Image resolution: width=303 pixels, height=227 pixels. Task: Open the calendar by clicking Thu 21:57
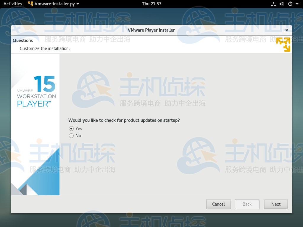(151, 4)
